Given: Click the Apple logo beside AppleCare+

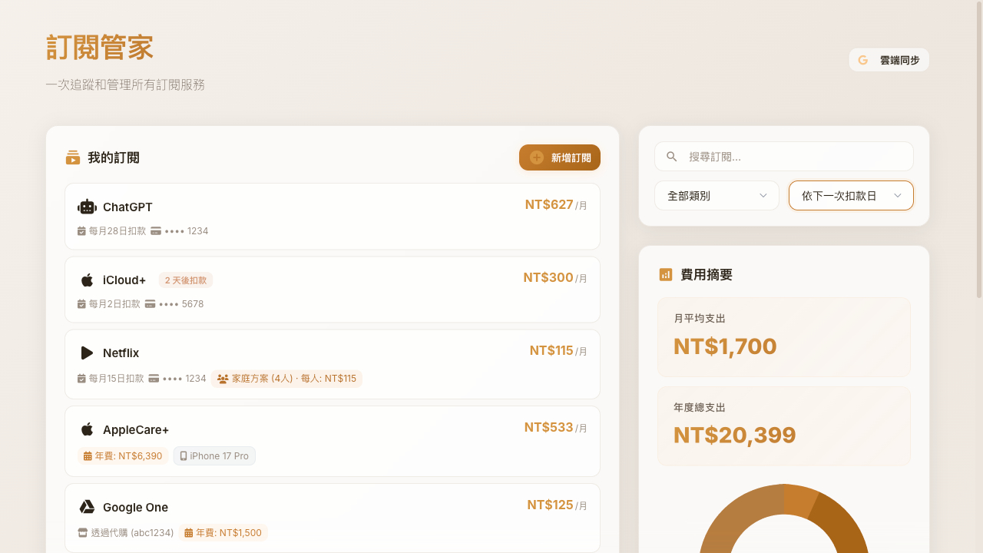Looking at the screenshot, I should (87, 429).
